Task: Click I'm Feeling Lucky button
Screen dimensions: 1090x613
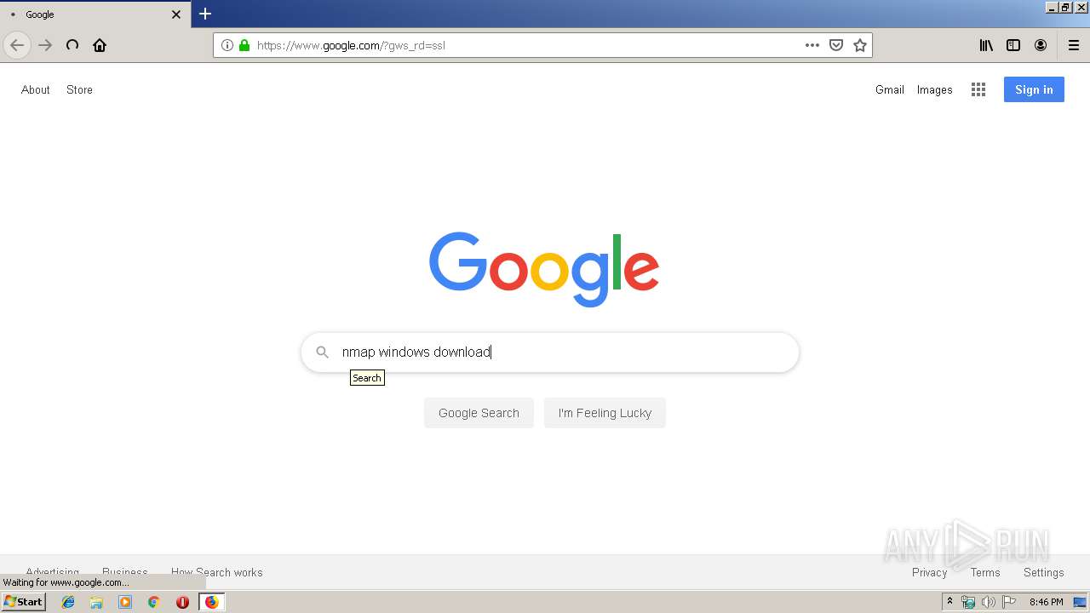Action: pos(605,413)
